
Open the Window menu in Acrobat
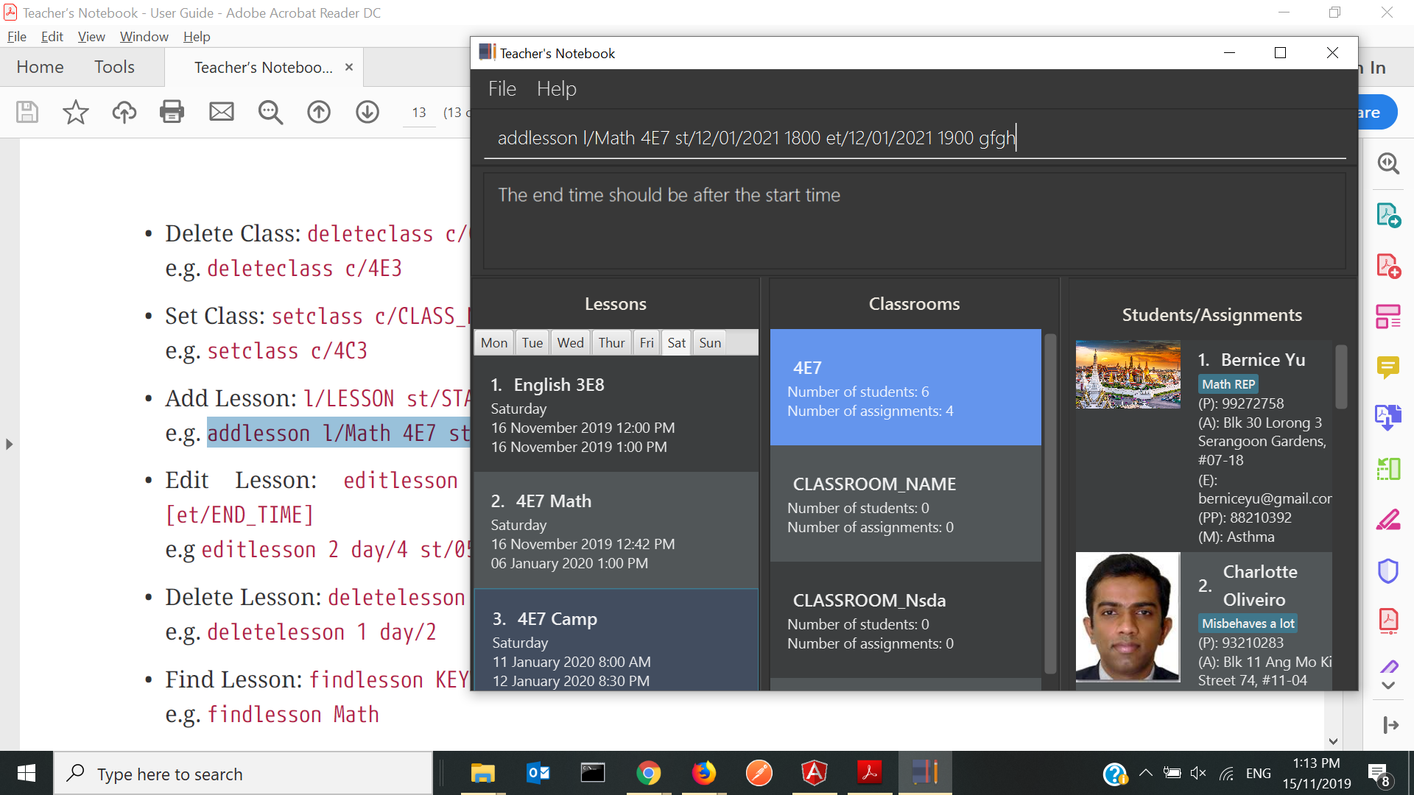pos(144,37)
